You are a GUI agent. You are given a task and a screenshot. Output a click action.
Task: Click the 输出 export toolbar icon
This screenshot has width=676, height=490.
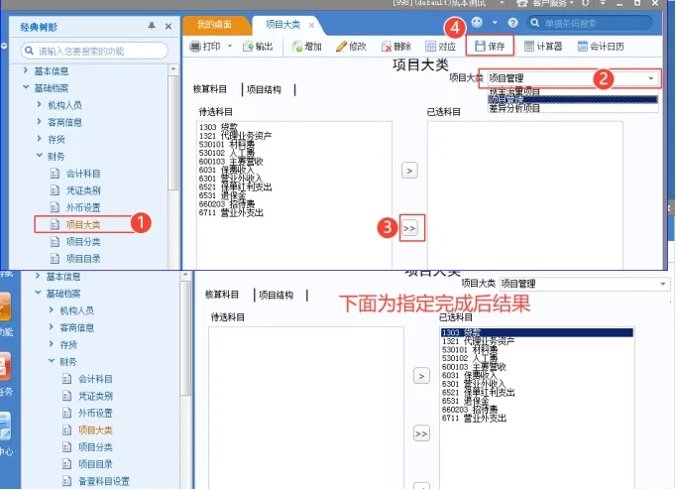click(x=248, y=47)
